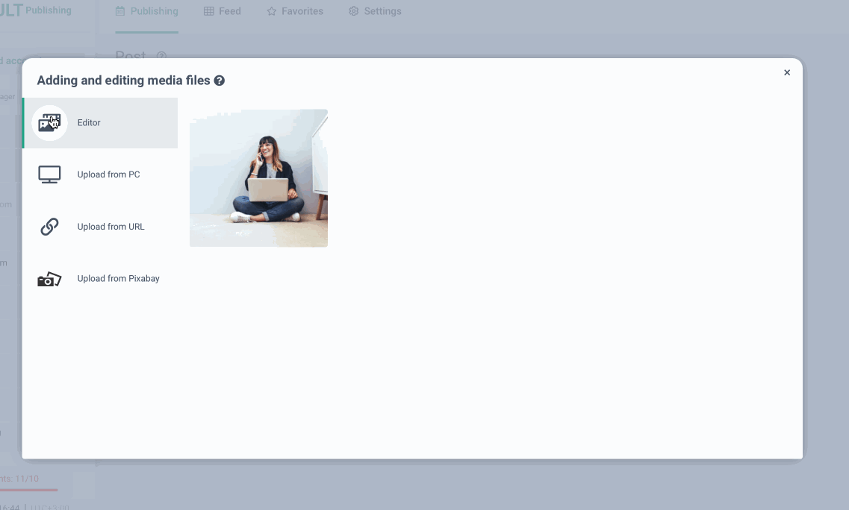Image resolution: width=849 pixels, height=510 pixels.
Task: Click the Publishing calendar icon
Action: pos(120,11)
